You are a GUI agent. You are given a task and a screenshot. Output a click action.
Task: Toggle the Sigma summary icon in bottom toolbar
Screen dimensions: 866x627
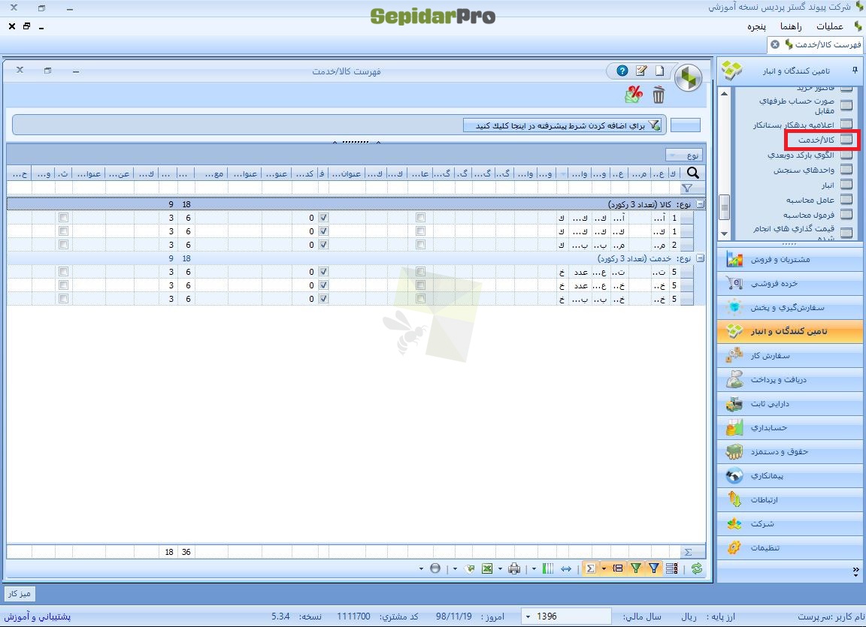(590, 568)
